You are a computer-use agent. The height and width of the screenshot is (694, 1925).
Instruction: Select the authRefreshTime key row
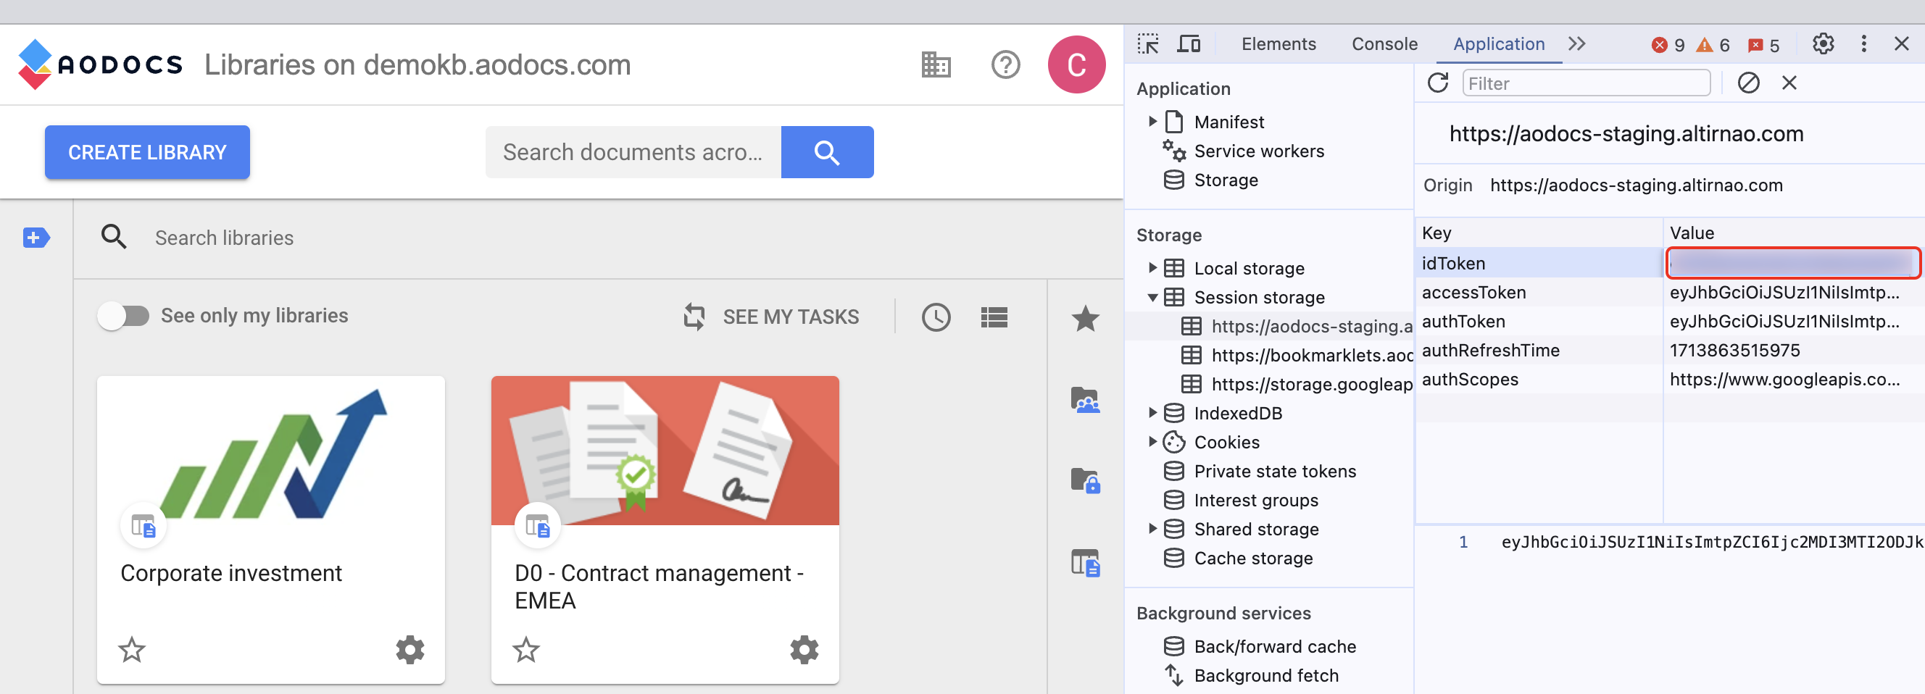click(x=1669, y=351)
